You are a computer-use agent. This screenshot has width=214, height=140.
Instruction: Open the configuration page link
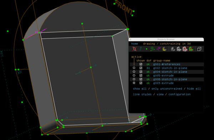click(179, 94)
